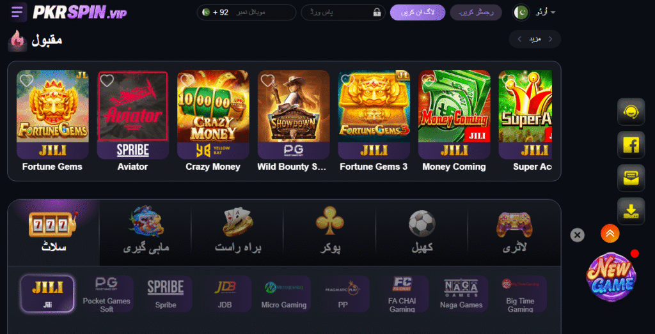
Task: Open the yellow message envelope icon
Action: [x=631, y=178]
